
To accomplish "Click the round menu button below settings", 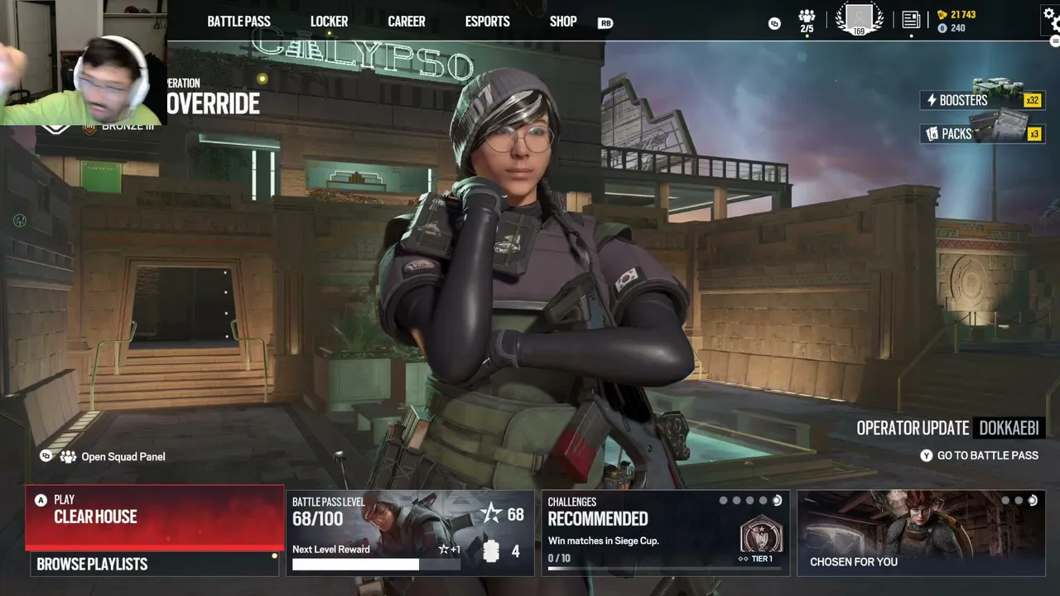I will (1055, 41).
